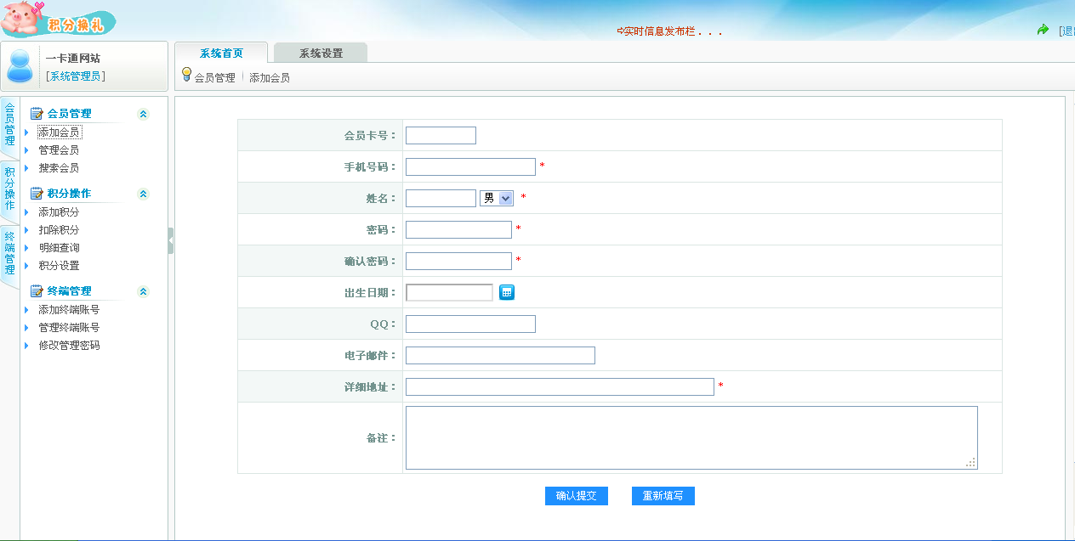Open 添加终端账号 in the sidebar
1075x541 pixels.
coord(69,310)
